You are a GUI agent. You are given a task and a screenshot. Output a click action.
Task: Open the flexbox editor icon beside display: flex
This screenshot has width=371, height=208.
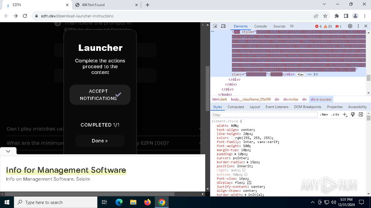click(249, 183)
